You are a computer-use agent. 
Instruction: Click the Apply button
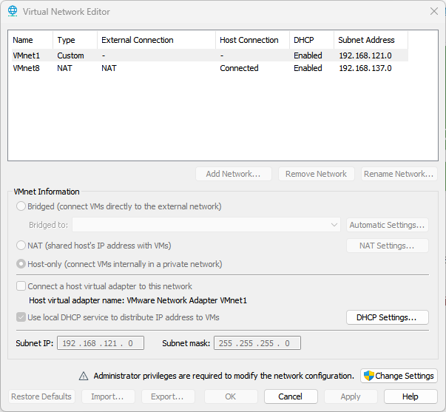351,396
